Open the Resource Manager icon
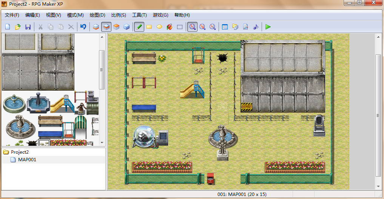 (235, 27)
